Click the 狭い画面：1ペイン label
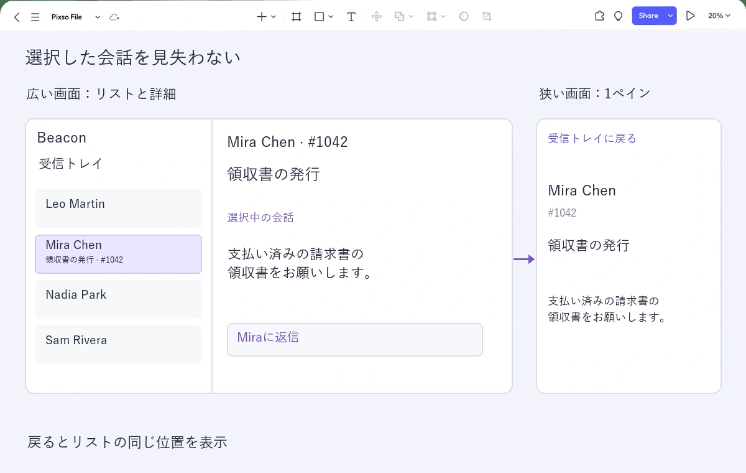Image resolution: width=746 pixels, height=473 pixels. point(595,93)
